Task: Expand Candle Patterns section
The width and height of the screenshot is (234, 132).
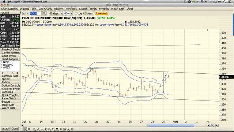Action: click(x=10, y=53)
